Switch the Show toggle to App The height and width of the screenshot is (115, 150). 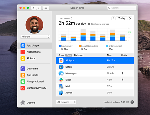[69, 55]
